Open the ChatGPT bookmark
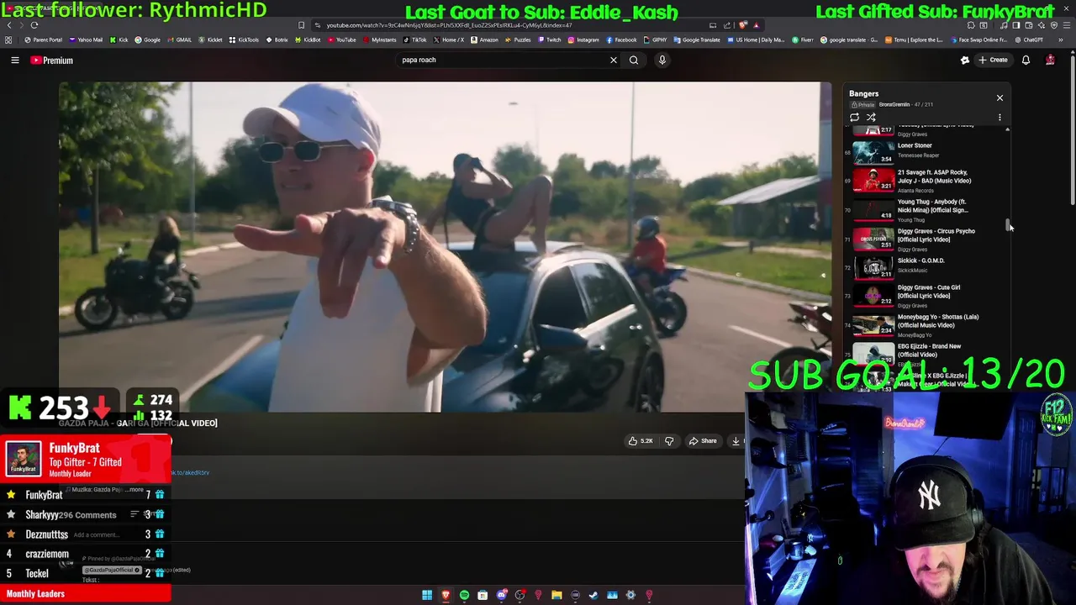This screenshot has width=1076, height=605. (1029, 39)
